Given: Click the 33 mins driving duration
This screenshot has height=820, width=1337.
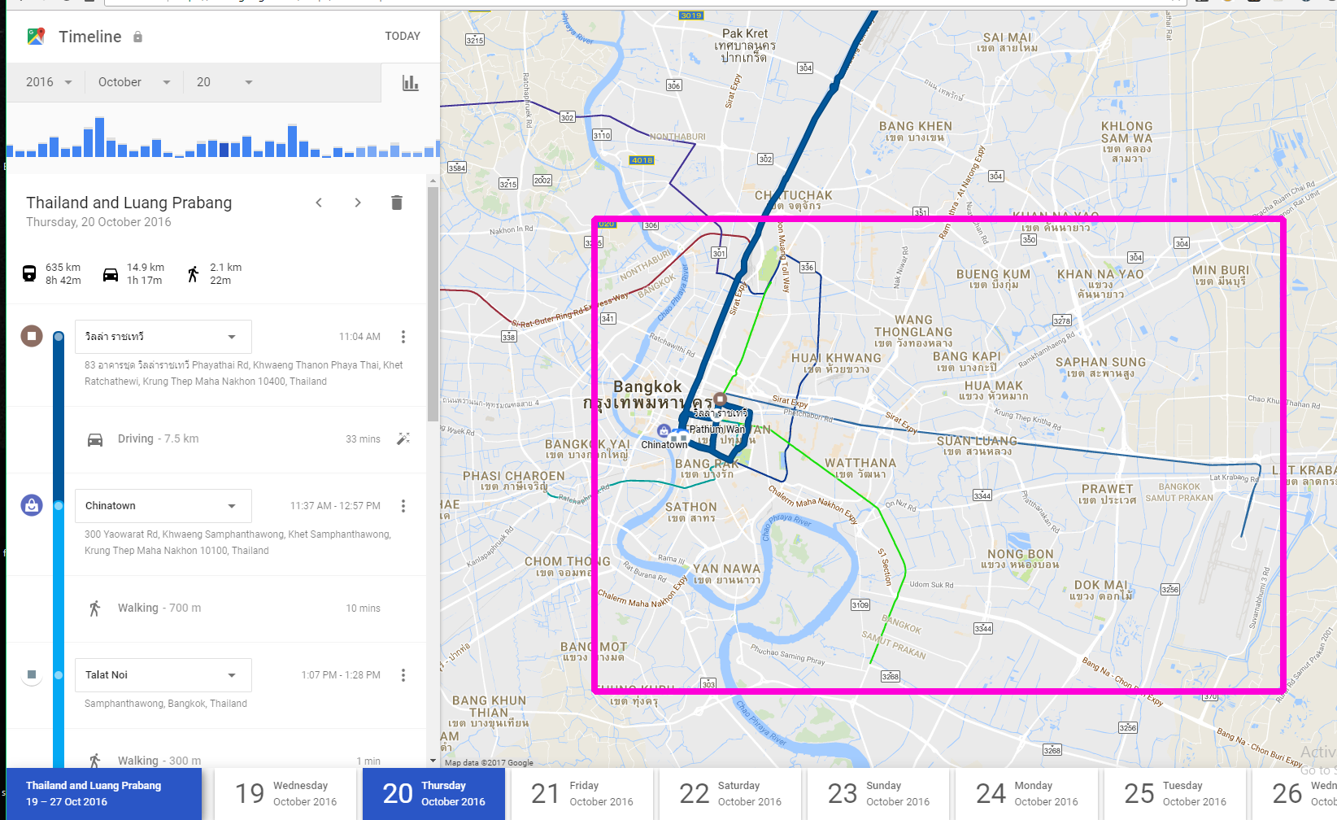Looking at the screenshot, I should point(363,439).
